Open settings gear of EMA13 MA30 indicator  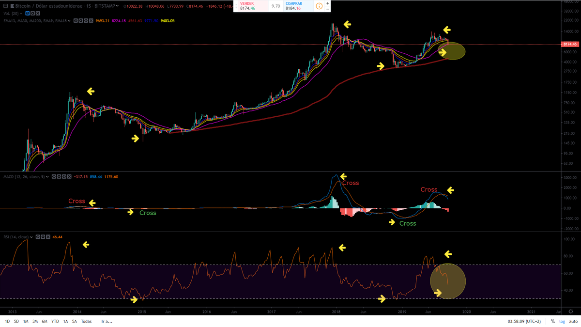80,21
